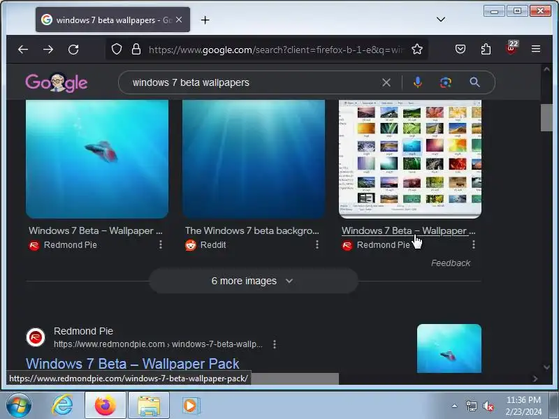Open the plain blue underwater wallpaper thumbnail
This screenshot has height=419, width=559.
254,159
